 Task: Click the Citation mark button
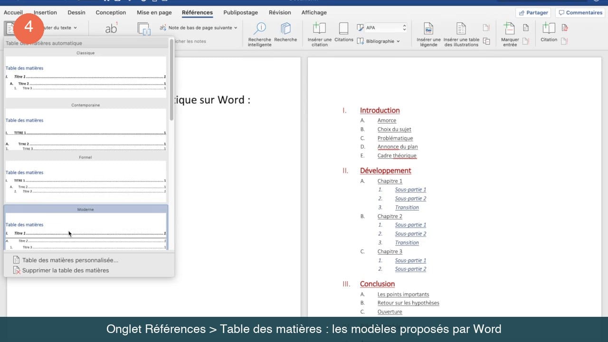click(549, 32)
